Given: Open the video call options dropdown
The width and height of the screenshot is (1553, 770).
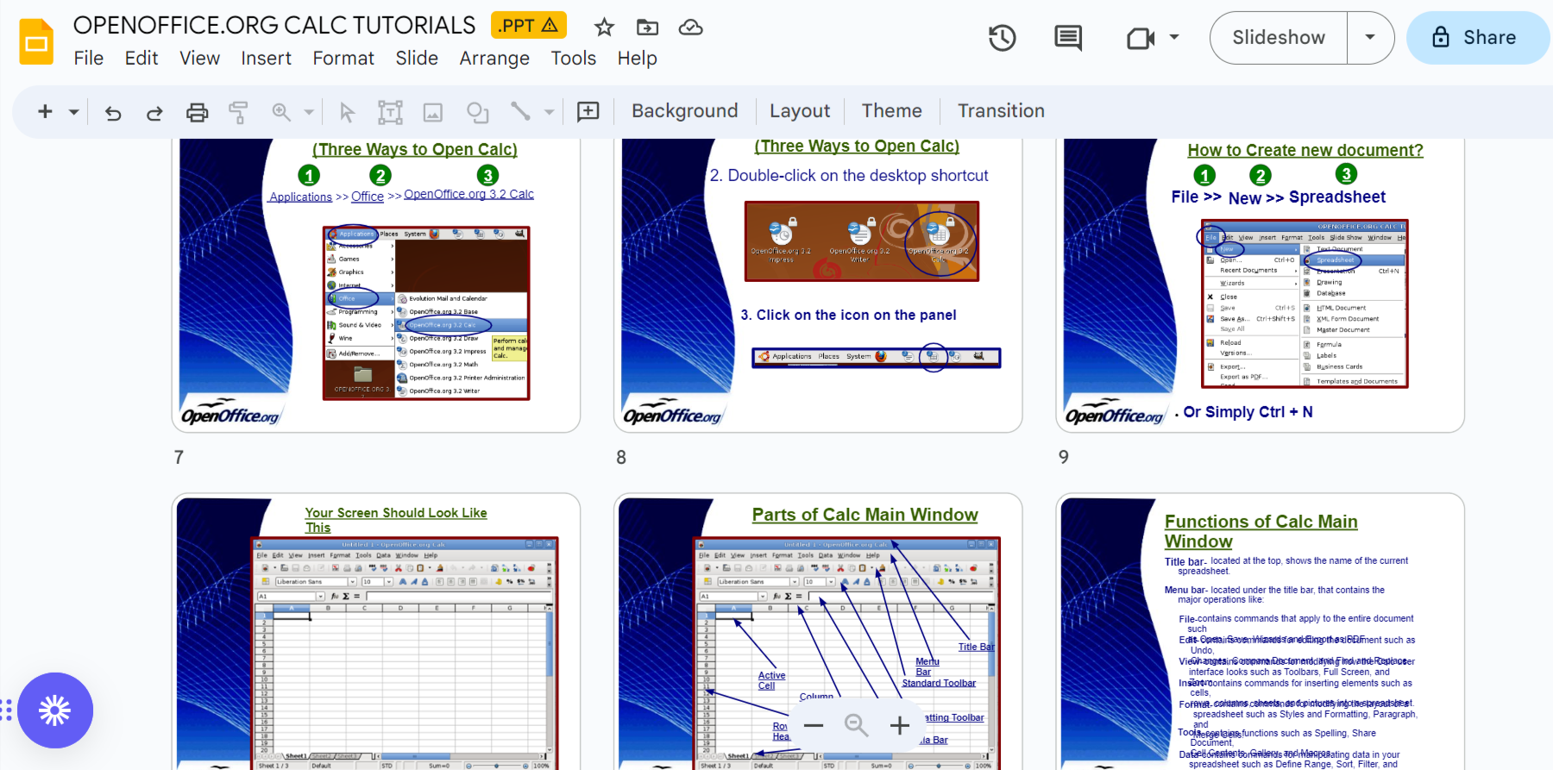Looking at the screenshot, I should pyautogui.click(x=1174, y=38).
